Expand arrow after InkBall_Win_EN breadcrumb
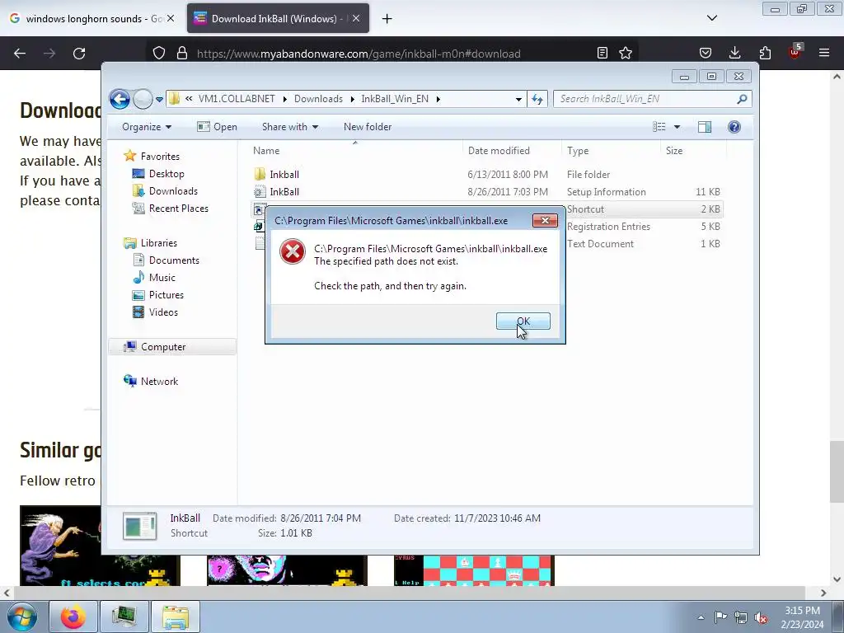 438,99
